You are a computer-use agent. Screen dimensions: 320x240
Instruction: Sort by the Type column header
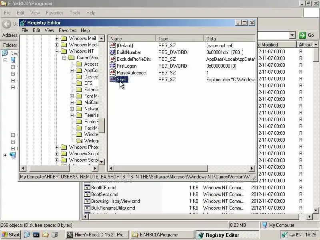180,38
